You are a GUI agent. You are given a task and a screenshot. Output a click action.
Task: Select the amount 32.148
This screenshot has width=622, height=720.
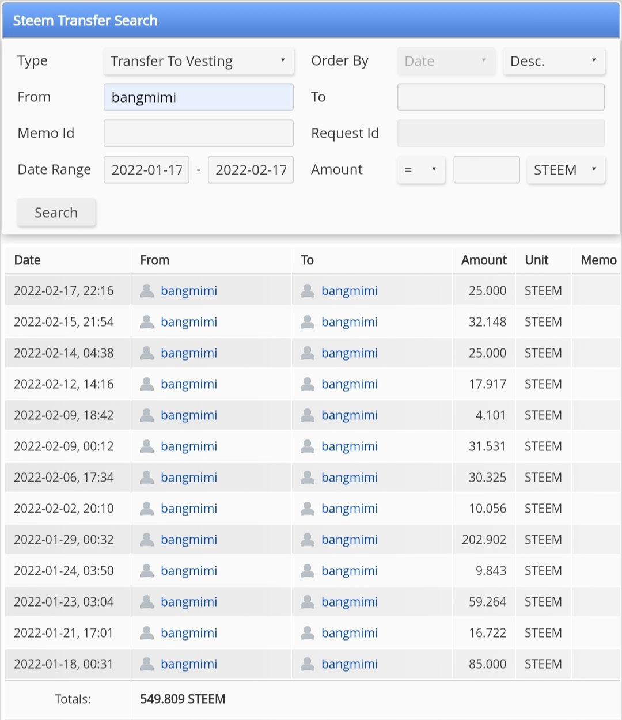coord(487,322)
